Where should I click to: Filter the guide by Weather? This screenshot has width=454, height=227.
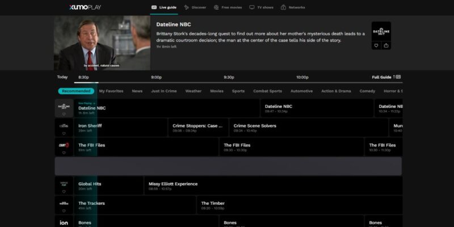[194, 91]
